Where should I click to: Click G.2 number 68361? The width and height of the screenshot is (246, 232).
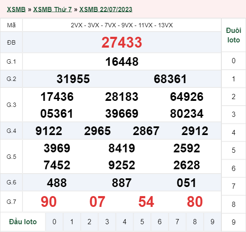(x=170, y=79)
